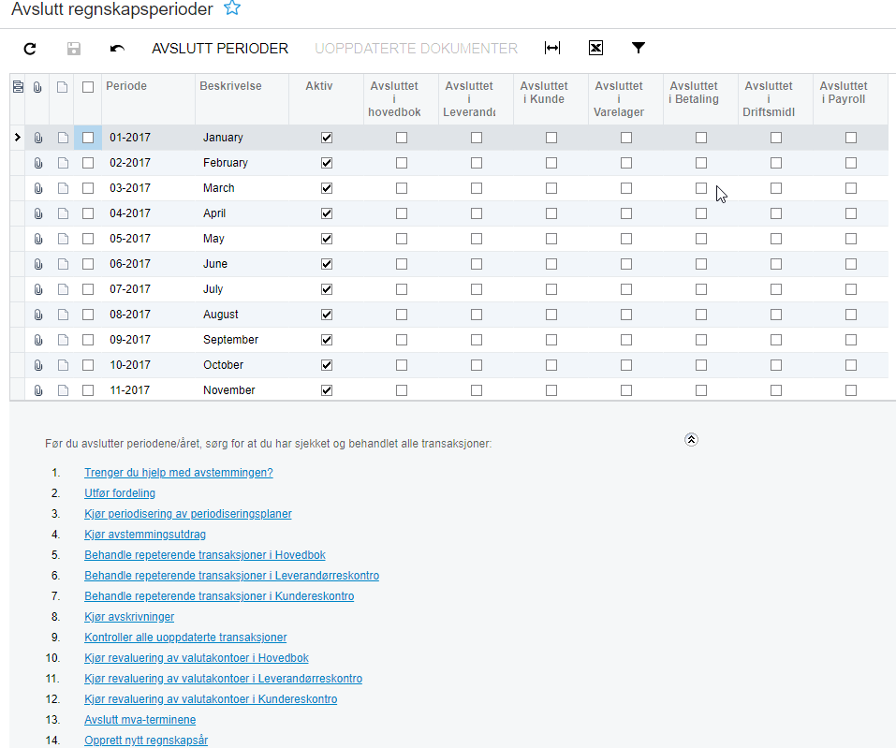
Task: Click the row arrow indicator for 01-2017
Action: click(17, 137)
